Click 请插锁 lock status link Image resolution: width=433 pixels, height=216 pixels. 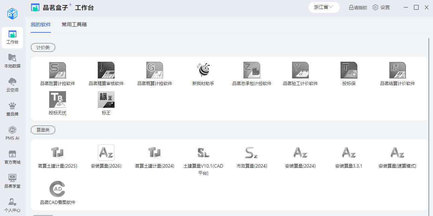[358, 7]
